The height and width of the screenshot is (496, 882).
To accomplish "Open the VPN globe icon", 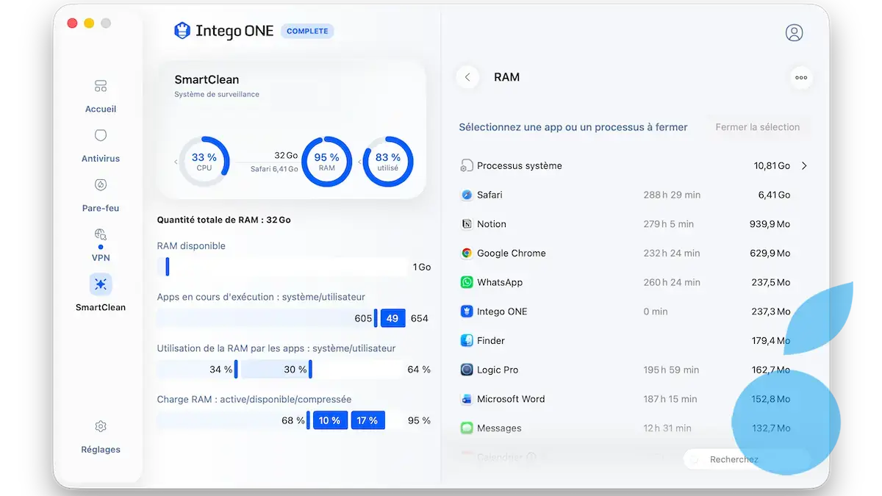I will coord(101,234).
